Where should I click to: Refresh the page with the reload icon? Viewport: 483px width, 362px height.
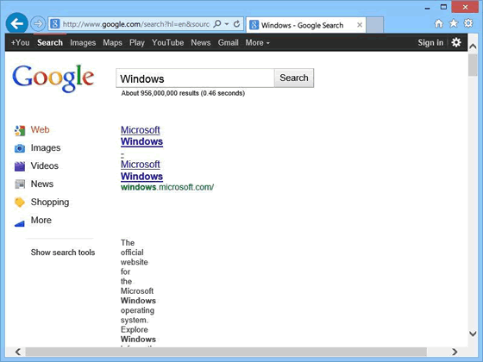coord(236,24)
